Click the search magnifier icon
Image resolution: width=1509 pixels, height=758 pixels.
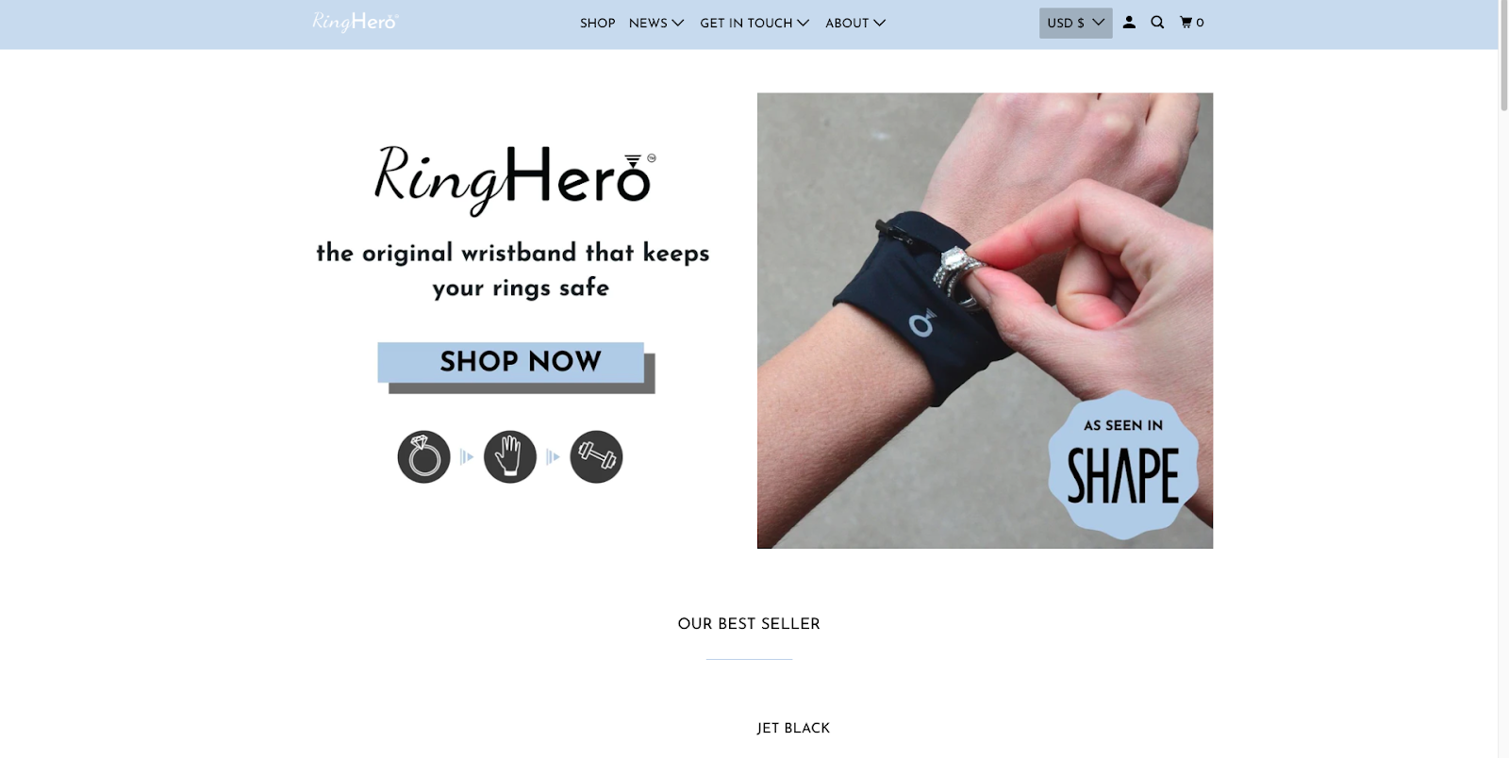[1157, 23]
